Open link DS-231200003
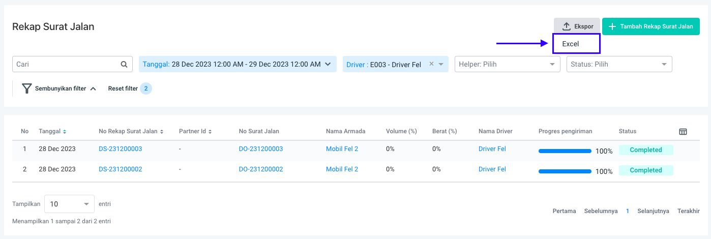The image size is (711, 239). tap(121, 149)
